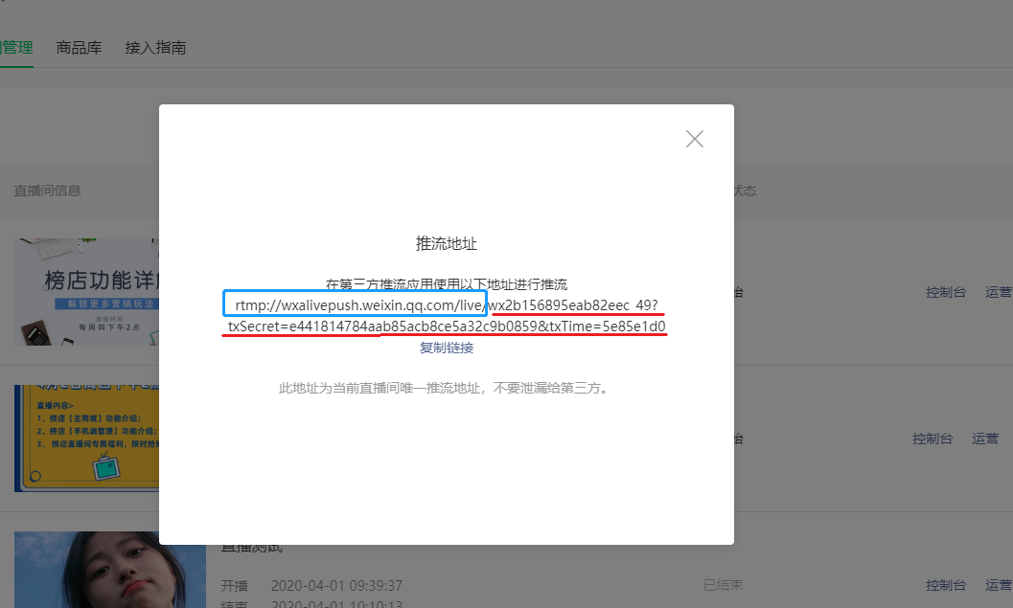Open 控制台 for the 直播测试 room
The image size is (1013, 608).
pos(946,585)
